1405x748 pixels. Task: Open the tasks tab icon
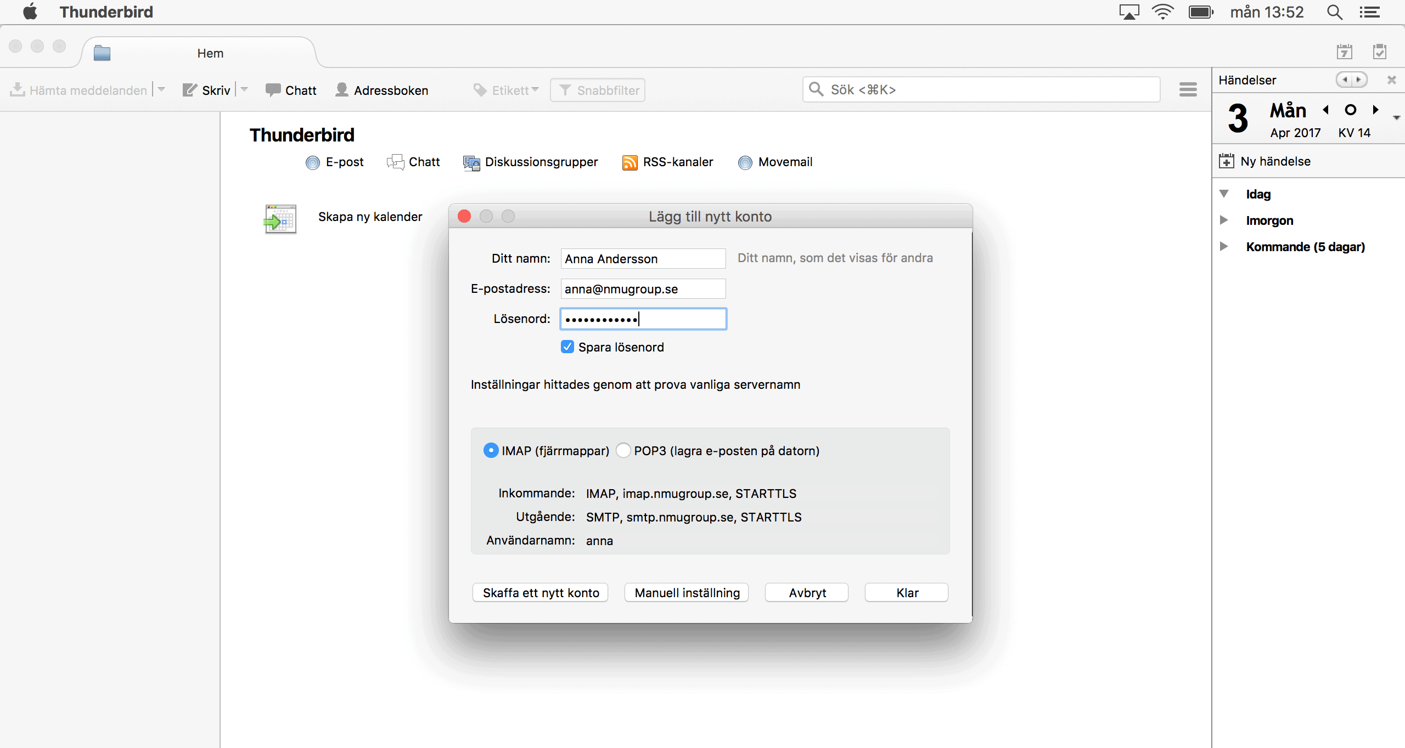pos(1380,52)
